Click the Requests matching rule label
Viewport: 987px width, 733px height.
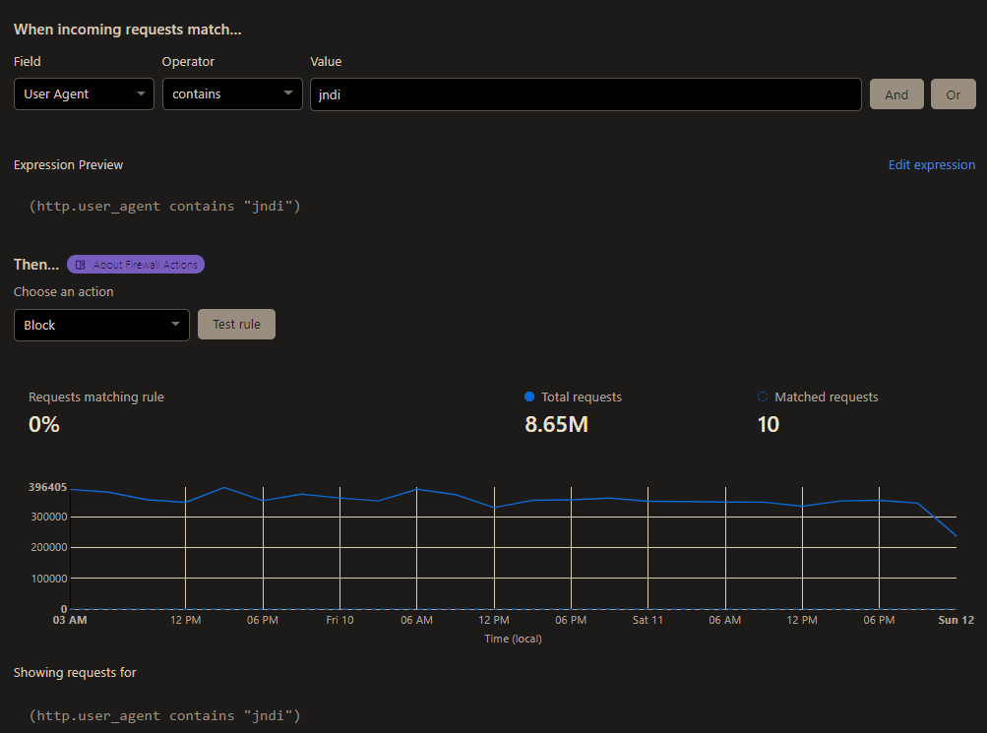click(96, 397)
